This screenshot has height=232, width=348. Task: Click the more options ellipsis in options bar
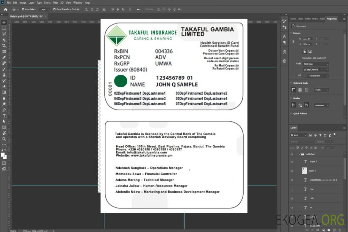139,9
